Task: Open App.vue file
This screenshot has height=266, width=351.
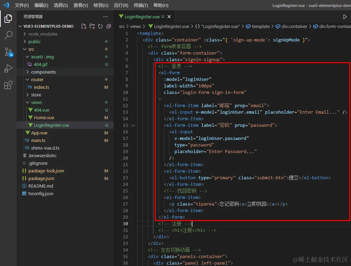Action: pos(65,133)
